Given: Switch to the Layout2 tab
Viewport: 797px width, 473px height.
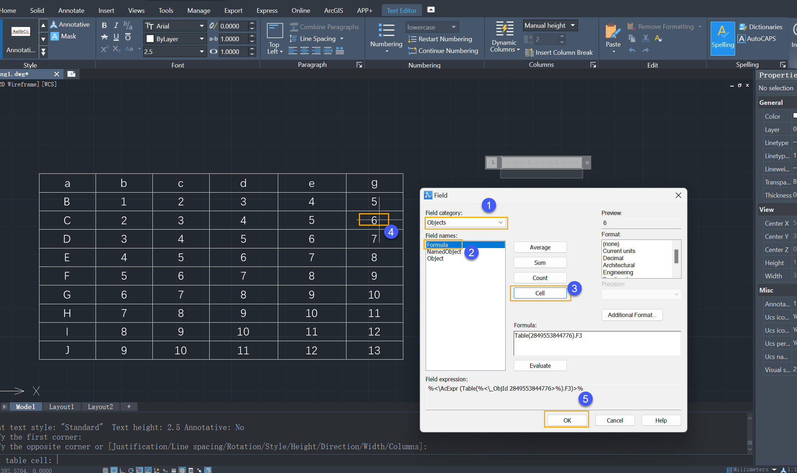Looking at the screenshot, I should pos(100,407).
